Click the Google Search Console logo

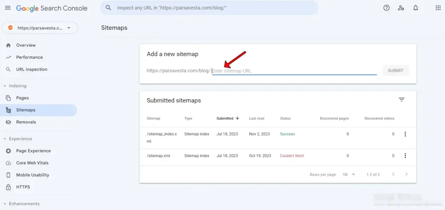52,8
